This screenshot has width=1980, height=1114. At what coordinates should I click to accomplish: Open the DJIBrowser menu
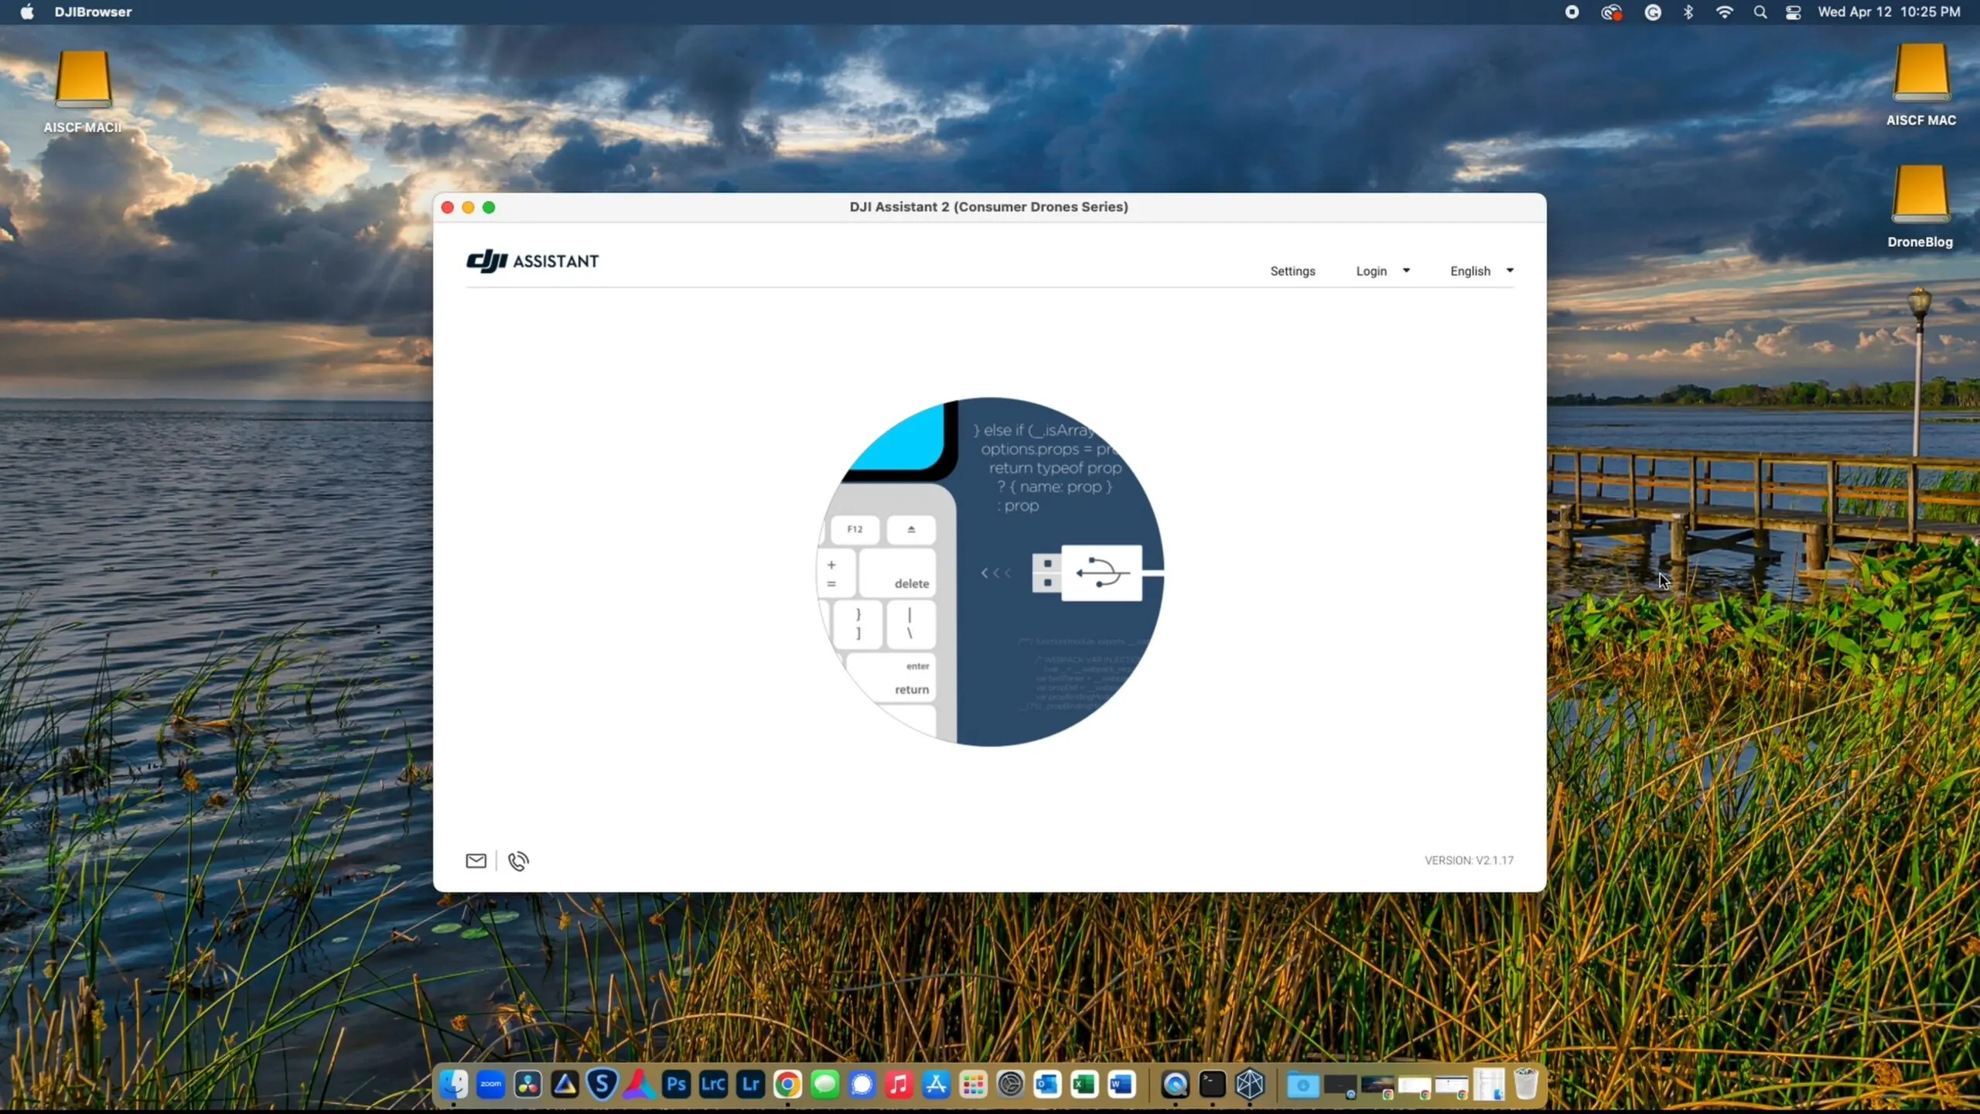point(93,12)
